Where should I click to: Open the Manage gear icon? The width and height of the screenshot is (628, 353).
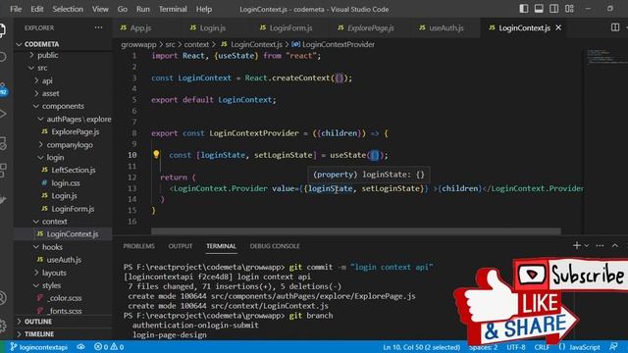pos(2,326)
